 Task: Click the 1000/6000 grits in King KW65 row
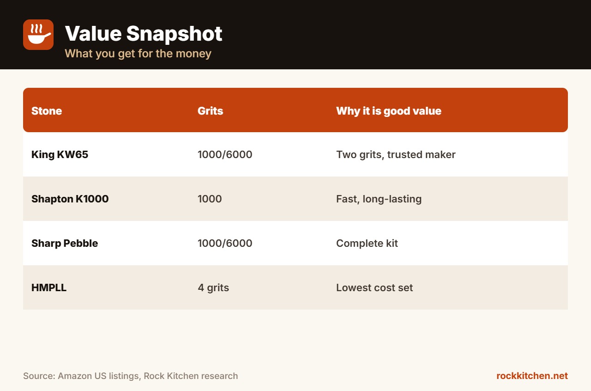click(225, 154)
